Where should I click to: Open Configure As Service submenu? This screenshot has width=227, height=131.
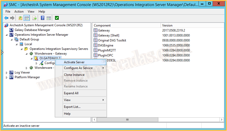(x=78, y=68)
